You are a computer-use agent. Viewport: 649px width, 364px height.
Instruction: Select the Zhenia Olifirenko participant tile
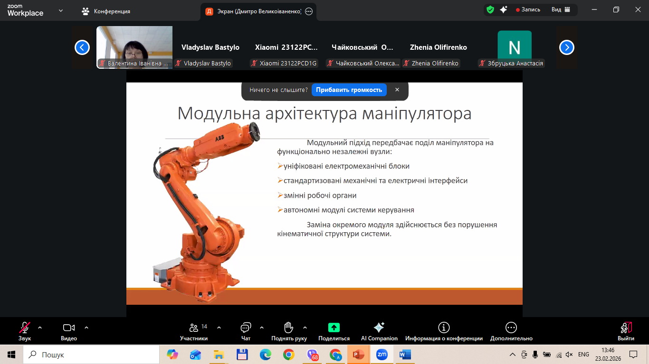439,47
